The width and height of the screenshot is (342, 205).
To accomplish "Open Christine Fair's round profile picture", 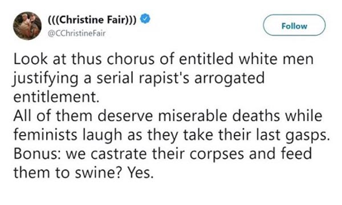I will pyautogui.click(x=27, y=26).
